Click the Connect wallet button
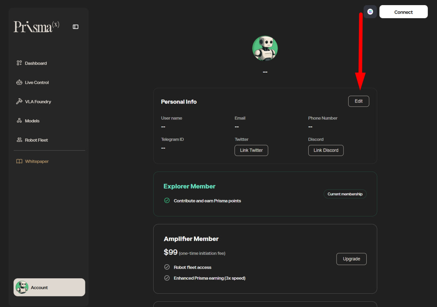 [404, 12]
